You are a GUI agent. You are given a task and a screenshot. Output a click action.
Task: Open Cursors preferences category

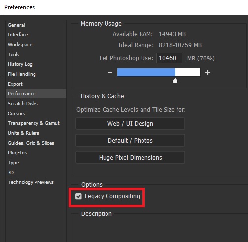pos(16,114)
